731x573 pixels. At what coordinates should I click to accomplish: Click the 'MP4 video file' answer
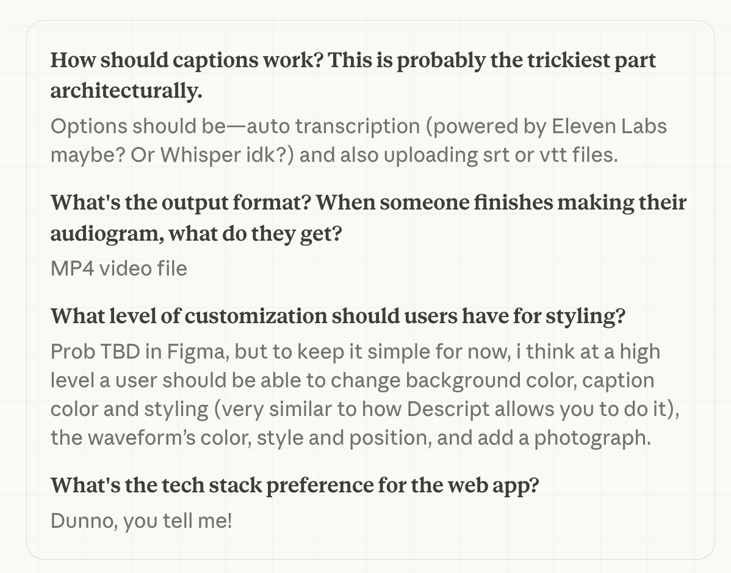coord(119,268)
